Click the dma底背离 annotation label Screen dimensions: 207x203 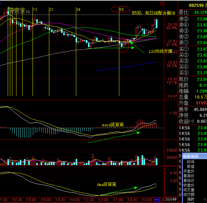click(x=106, y=184)
